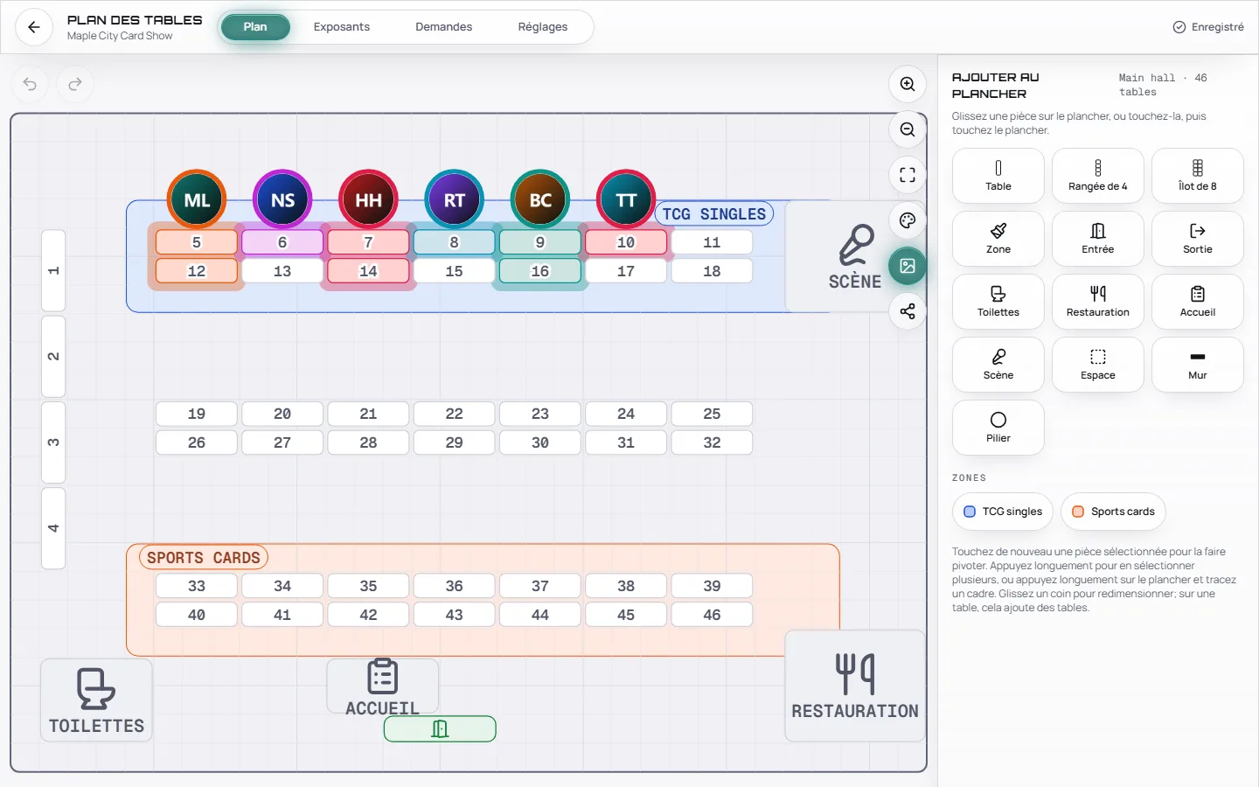The height and width of the screenshot is (787, 1259).
Task: Select table 6 on the floor
Action: [x=282, y=242]
